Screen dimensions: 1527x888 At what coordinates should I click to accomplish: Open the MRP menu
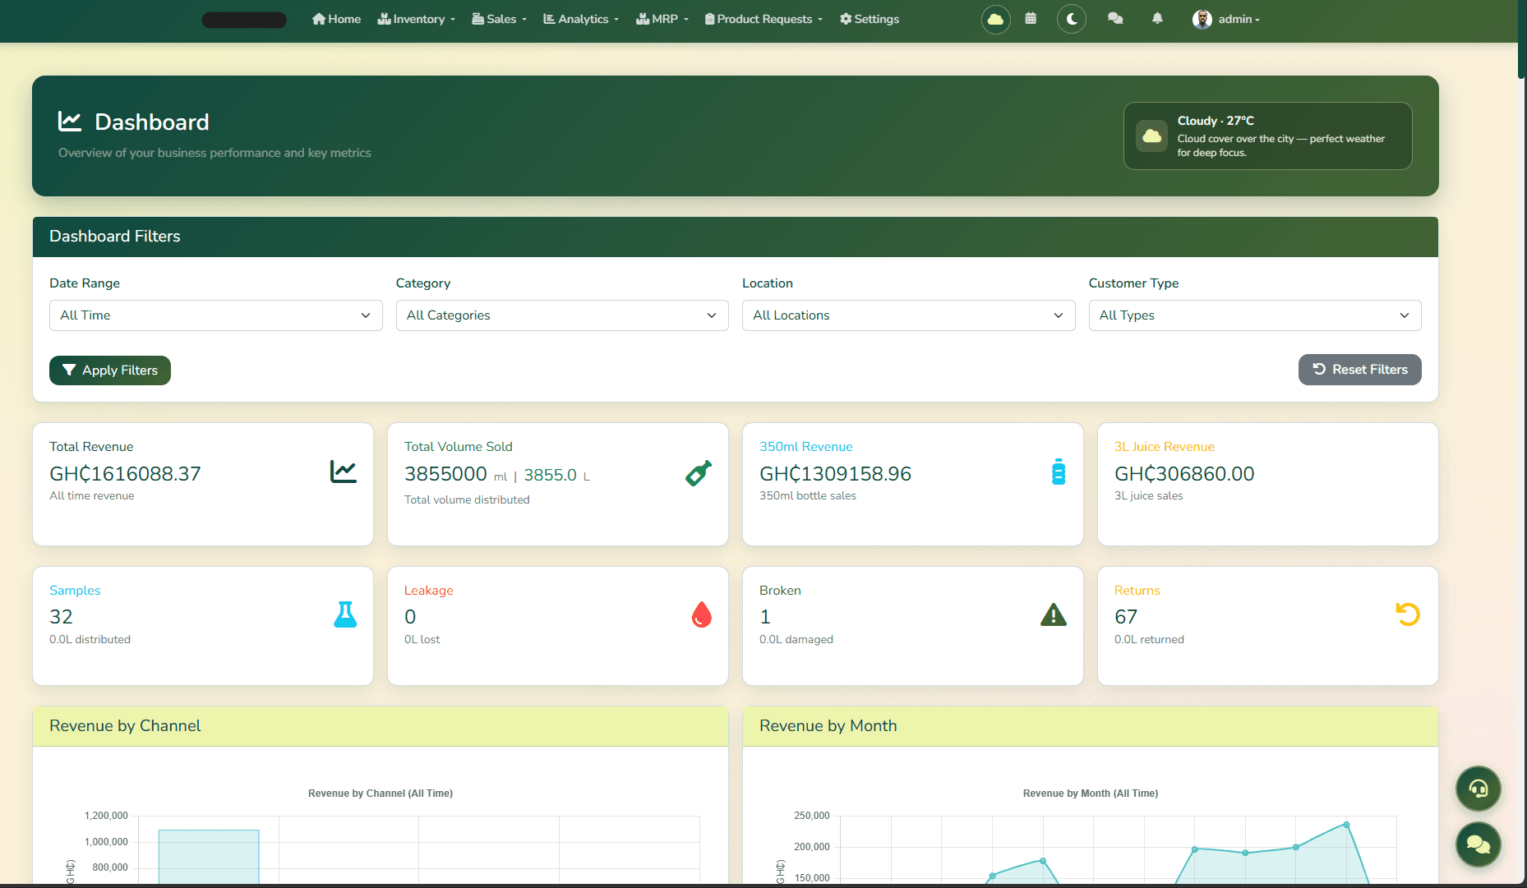coord(662,19)
